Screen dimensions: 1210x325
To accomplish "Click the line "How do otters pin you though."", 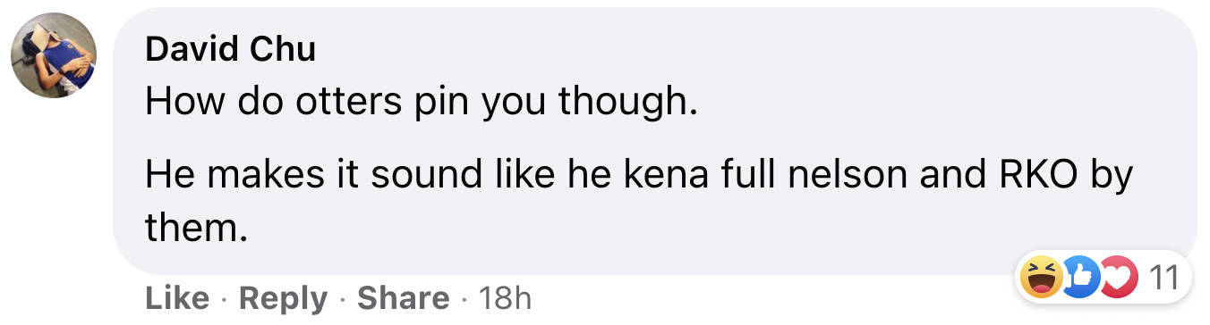I will point(421,104).
